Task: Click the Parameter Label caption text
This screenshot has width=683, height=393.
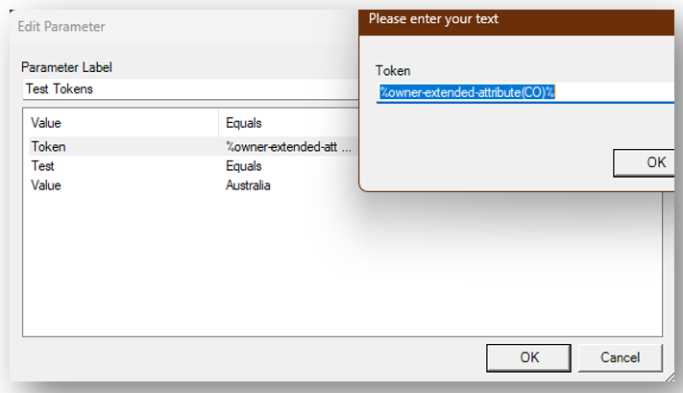Action: click(x=66, y=68)
